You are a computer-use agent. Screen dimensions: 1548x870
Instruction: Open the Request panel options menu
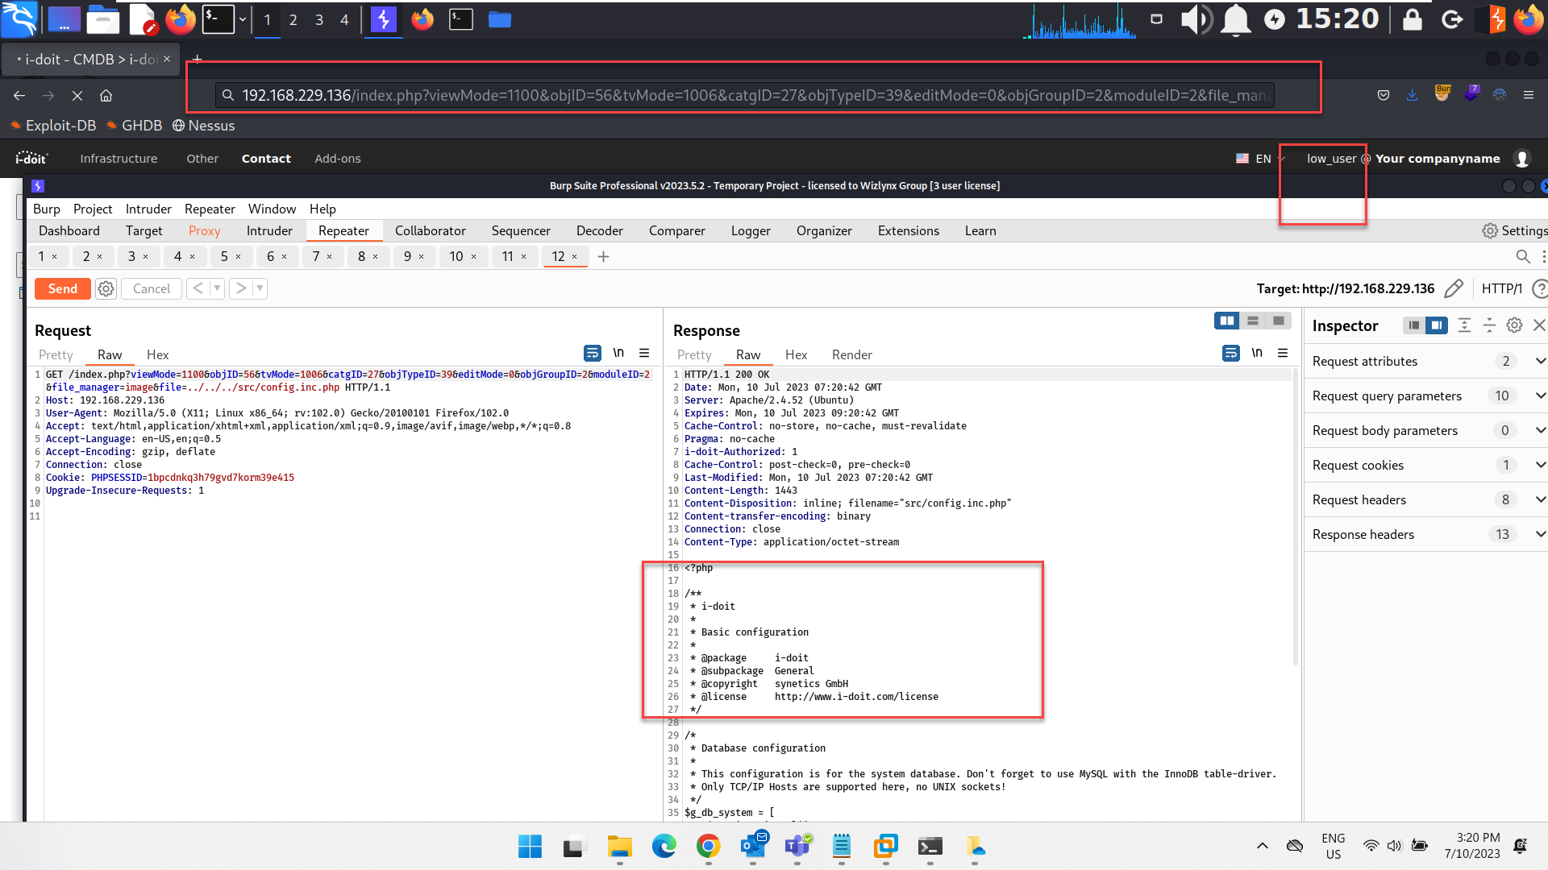(644, 353)
